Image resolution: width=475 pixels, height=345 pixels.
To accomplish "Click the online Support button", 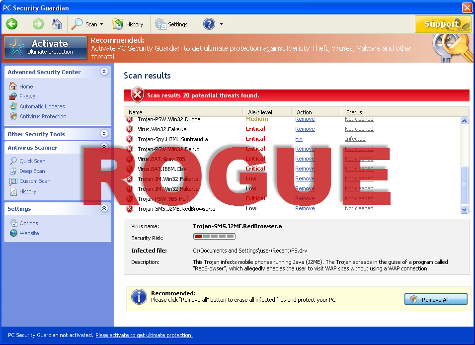I will [443, 24].
